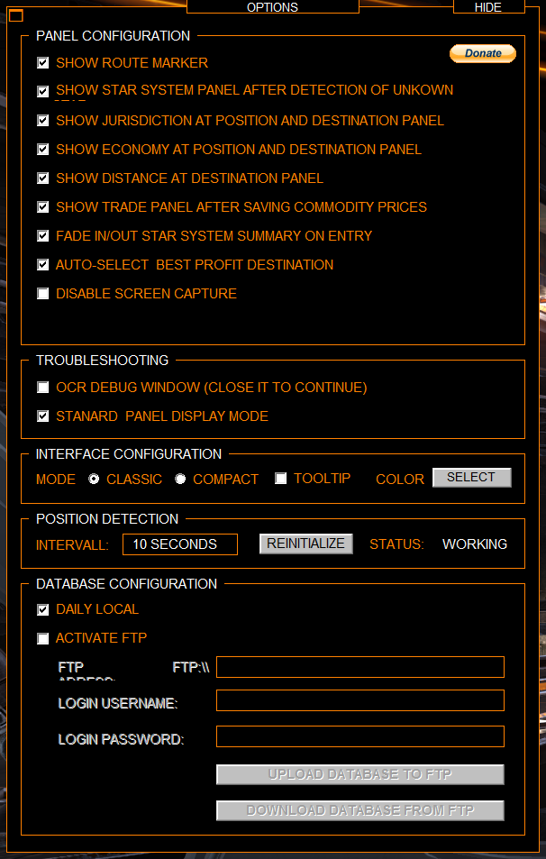Select Classic interface mode radio button
The height and width of the screenshot is (859, 546).
click(x=94, y=479)
